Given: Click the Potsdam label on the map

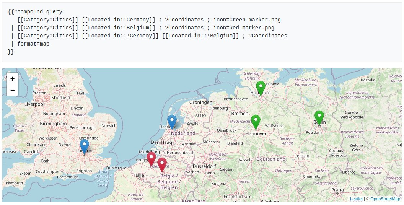Looking at the screenshot, I should (314, 132).
